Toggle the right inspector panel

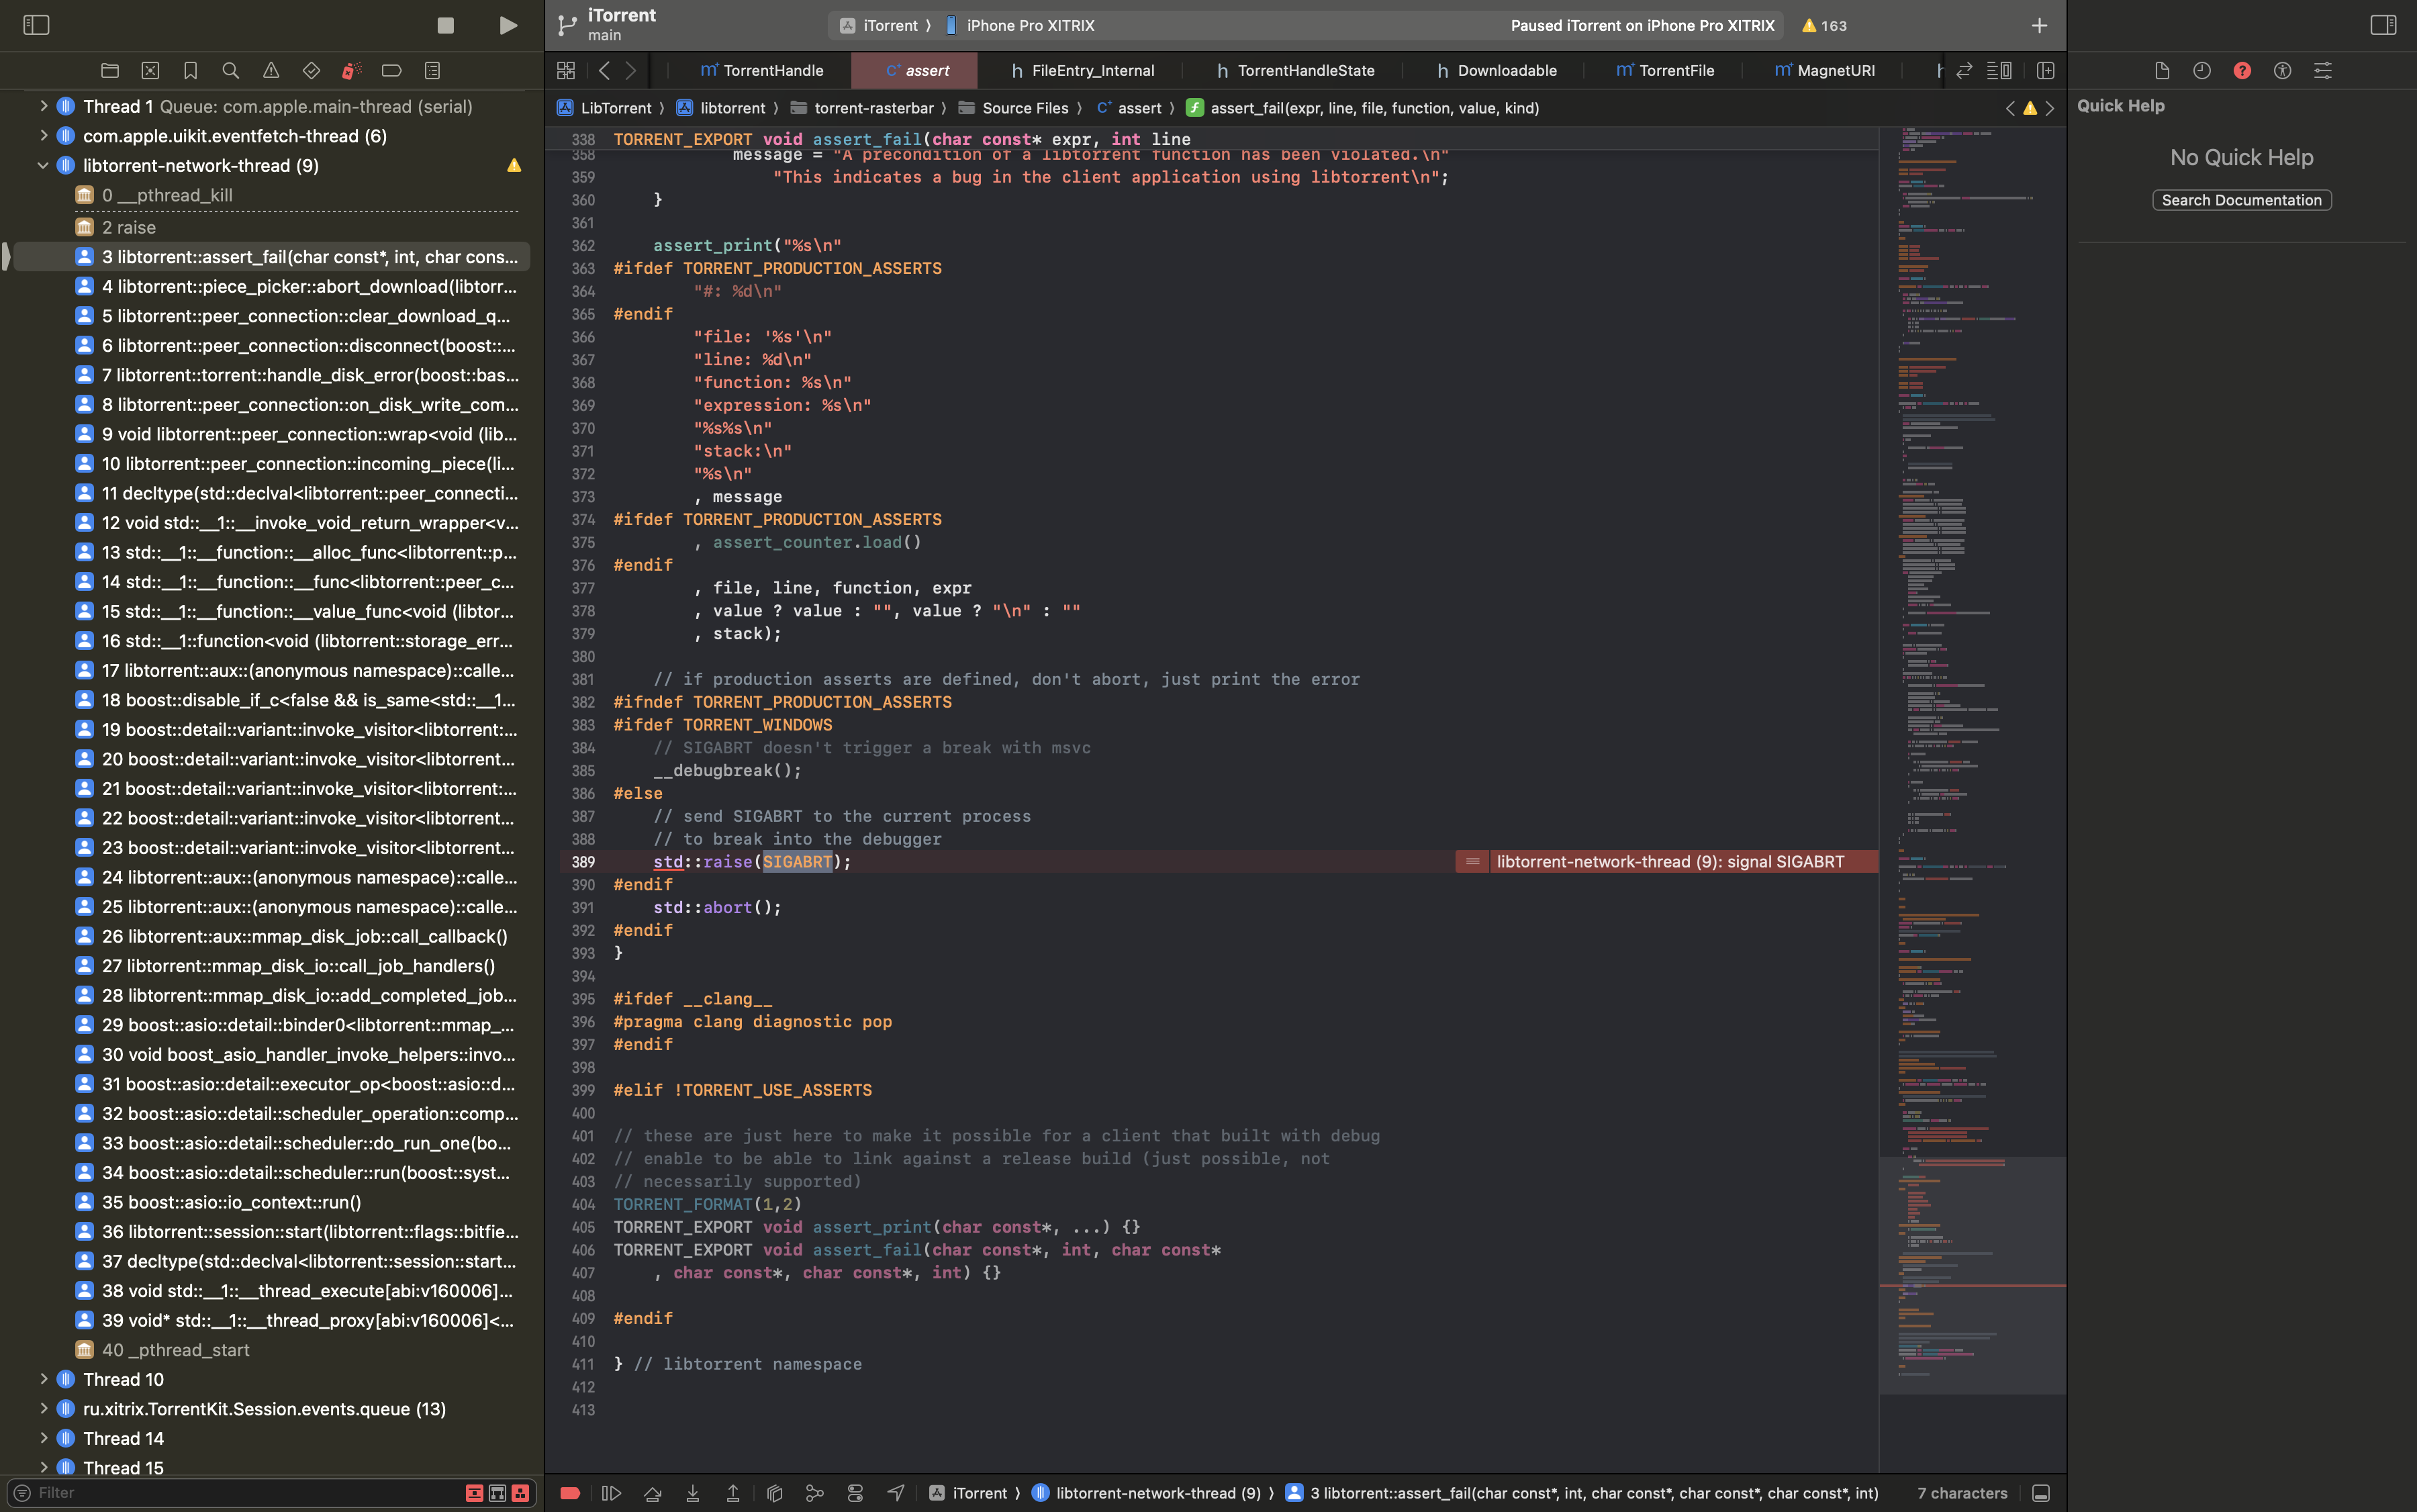tap(2384, 25)
